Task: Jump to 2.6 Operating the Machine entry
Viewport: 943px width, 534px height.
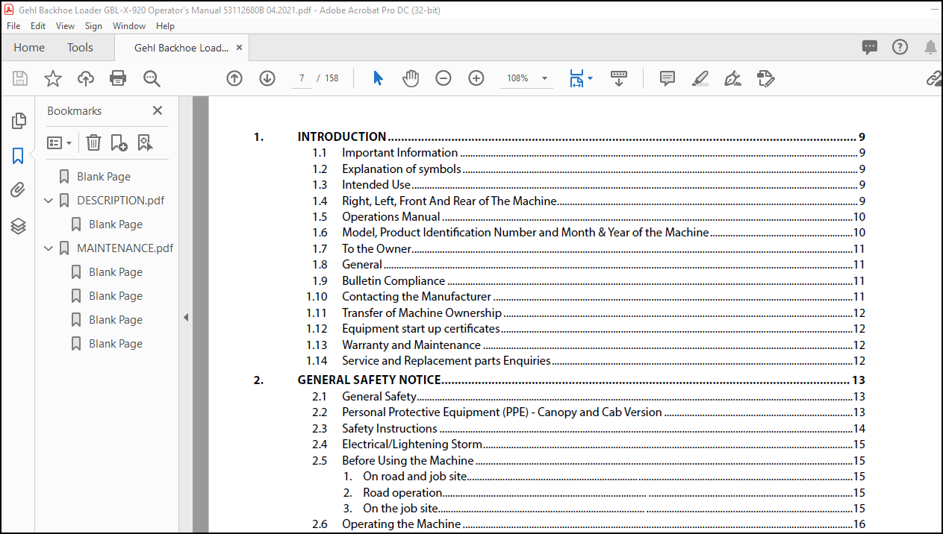Action: (588, 524)
